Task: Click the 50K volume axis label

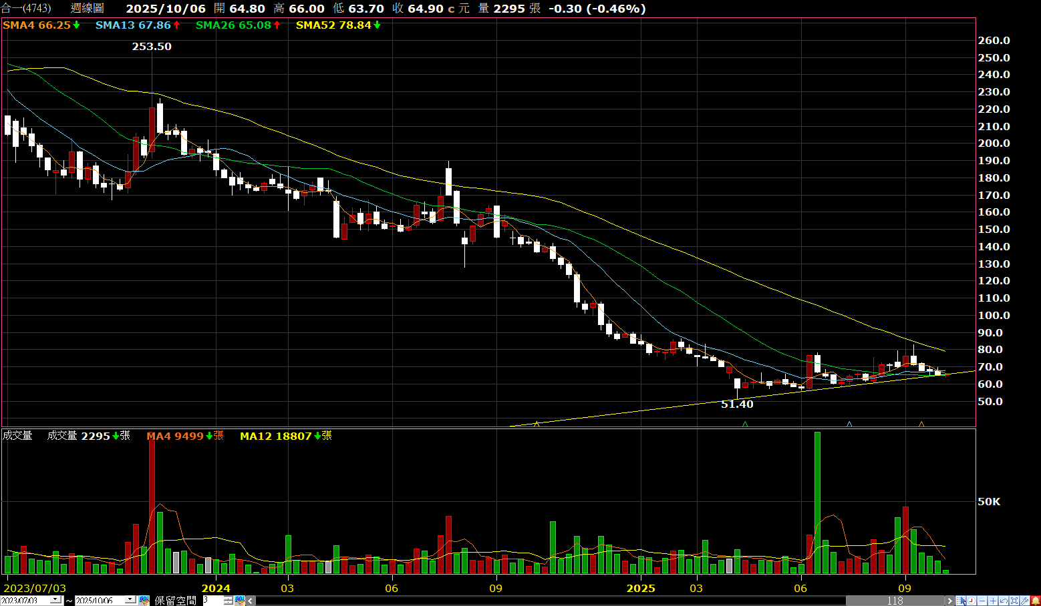Action: [x=989, y=502]
